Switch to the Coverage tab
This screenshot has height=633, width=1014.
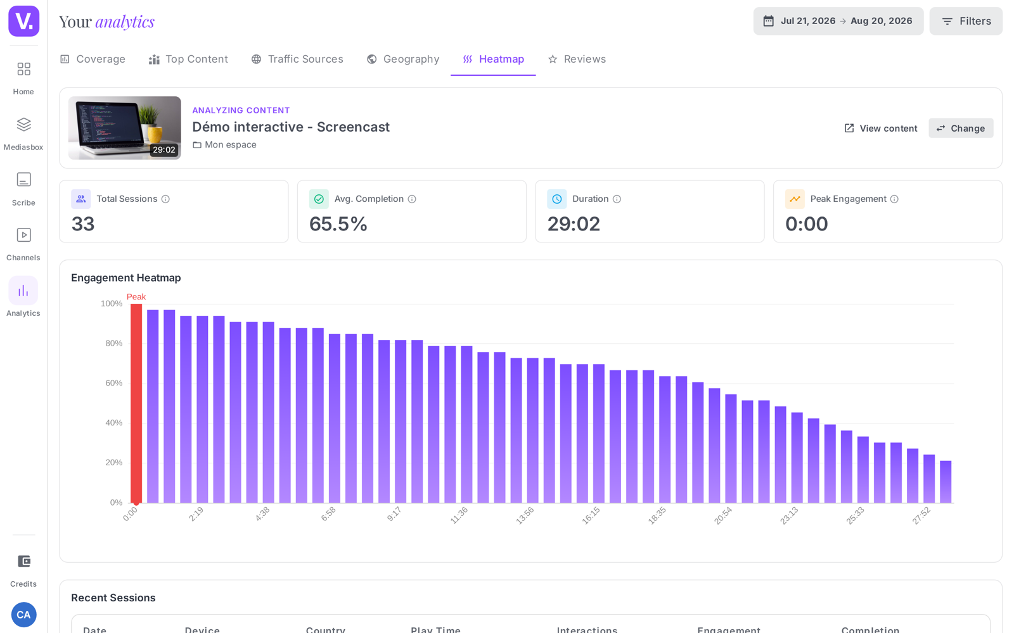(x=93, y=59)
